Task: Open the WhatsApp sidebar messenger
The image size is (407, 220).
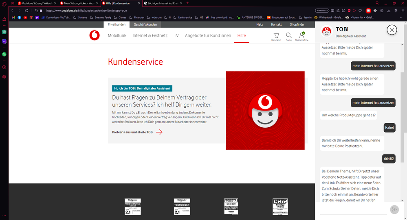Action: tap(4, 54)
